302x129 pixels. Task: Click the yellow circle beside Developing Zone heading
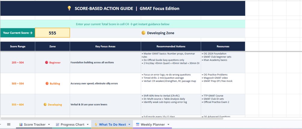coord(143,33)
